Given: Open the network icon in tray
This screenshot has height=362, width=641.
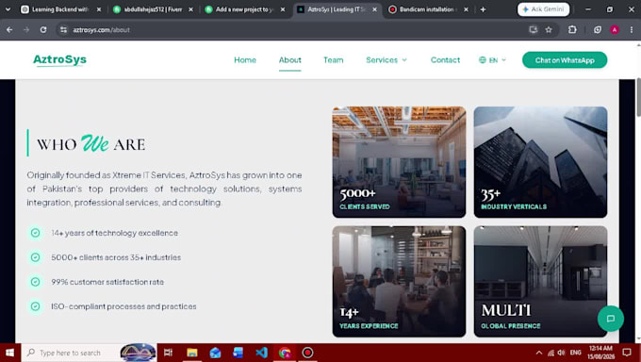Looking at the screenshot, I should click(551, 353).
